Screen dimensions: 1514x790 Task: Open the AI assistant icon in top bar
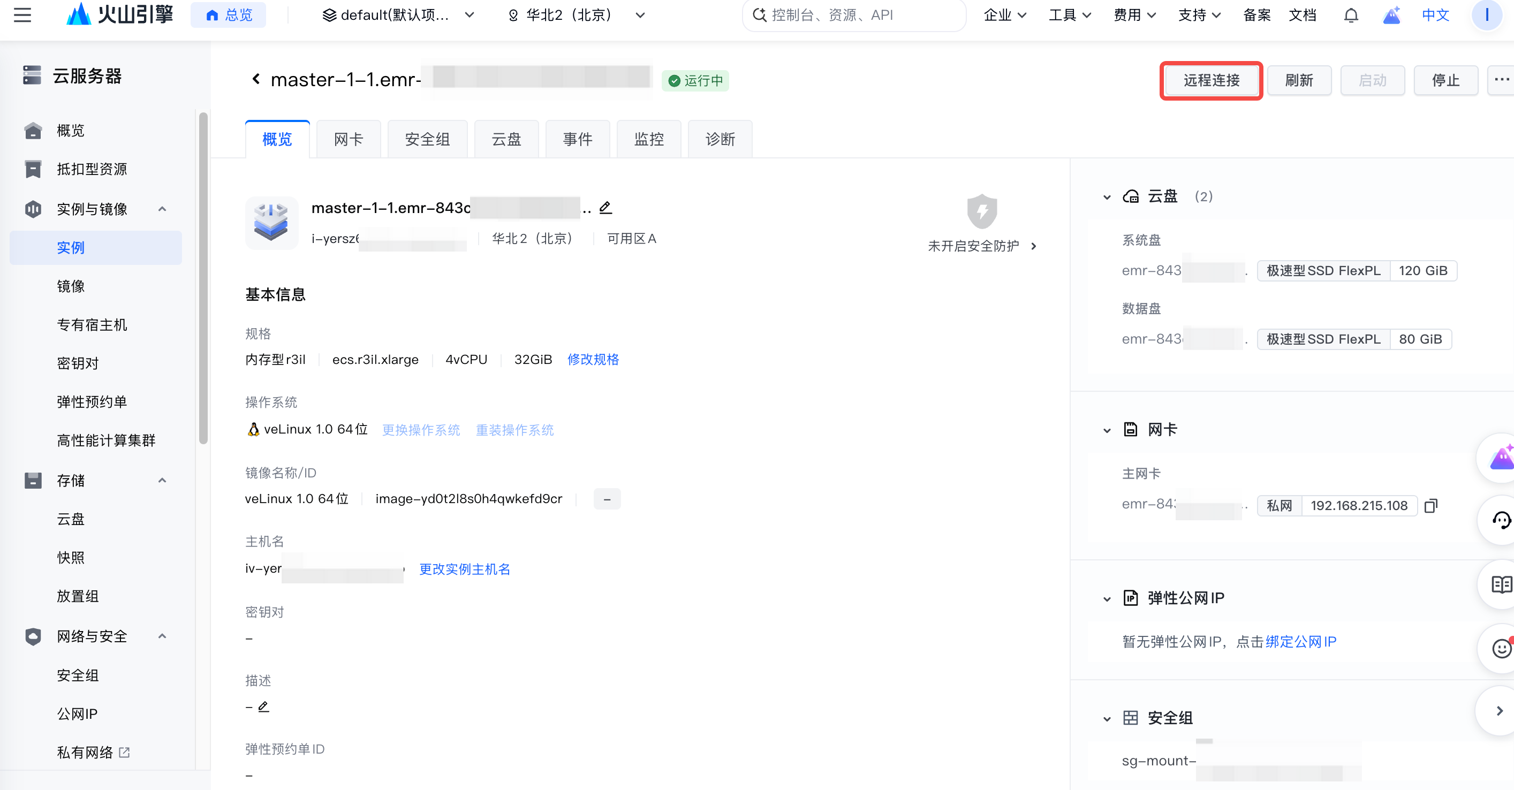tap(1391, 14)
